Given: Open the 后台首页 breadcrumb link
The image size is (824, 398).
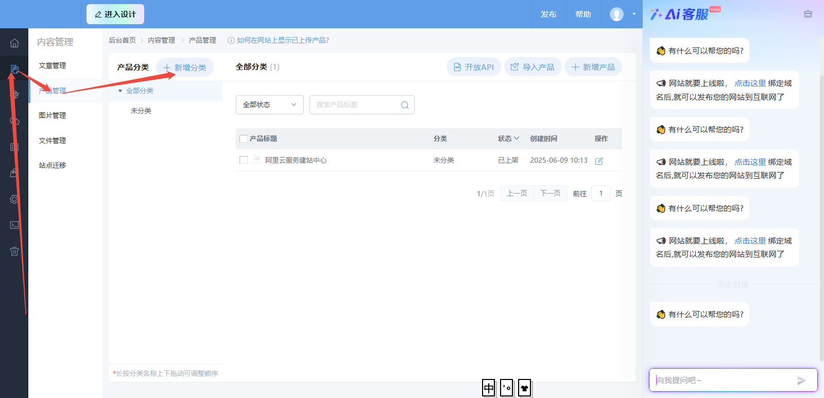Looking at the screenshot, I should [123, 40].
